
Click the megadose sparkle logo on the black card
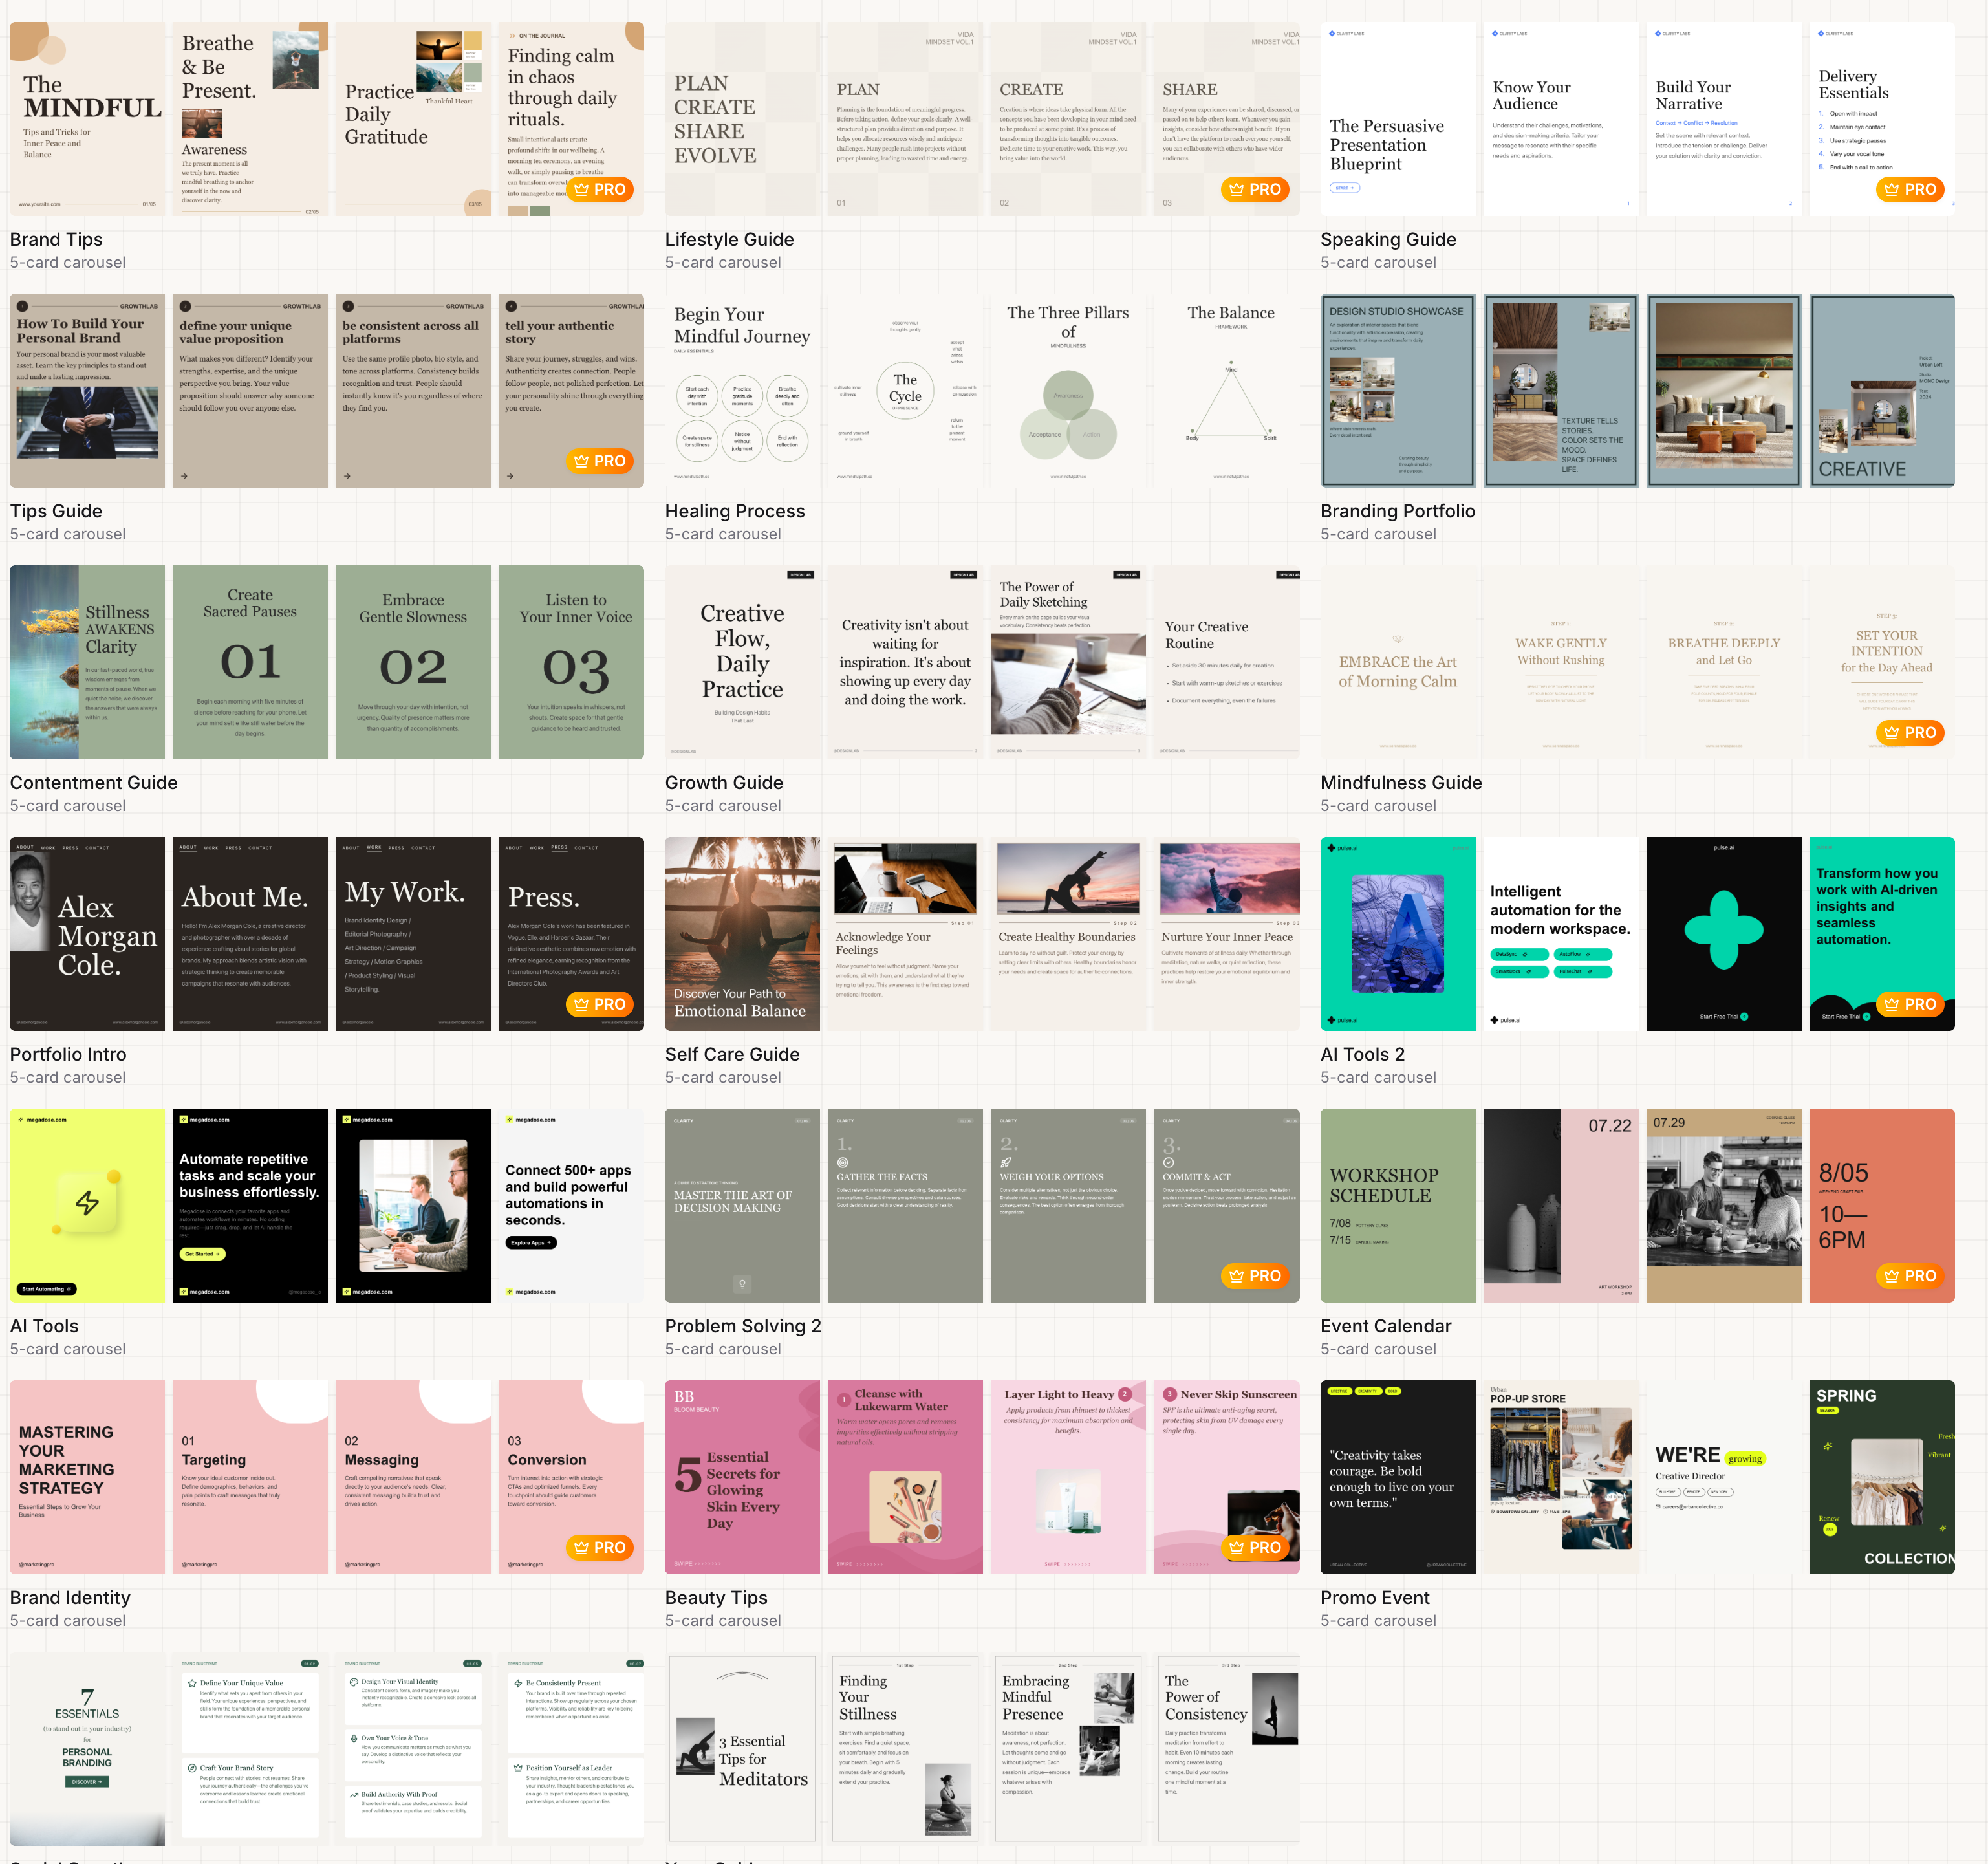184,1120
